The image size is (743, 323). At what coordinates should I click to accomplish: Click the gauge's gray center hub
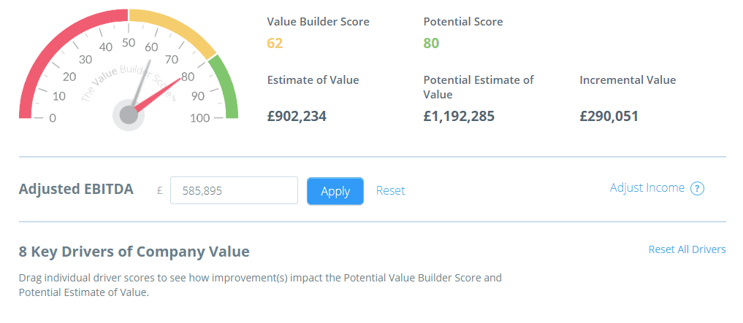129,115
